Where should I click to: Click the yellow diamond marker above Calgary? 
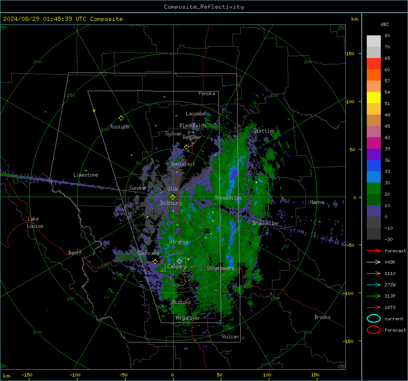[179, 261]
